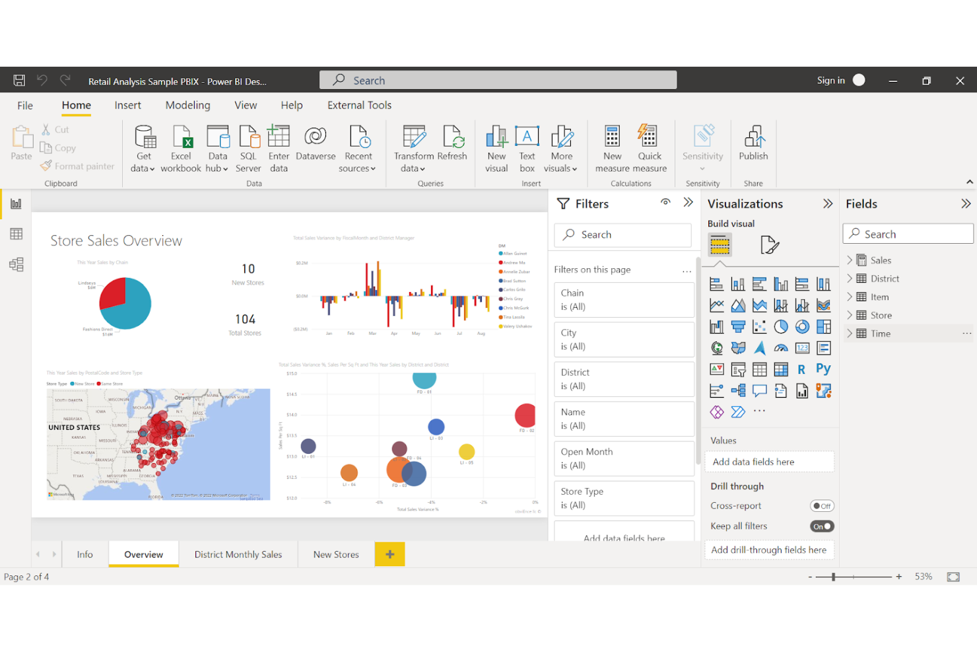Viewport: 977px width, 652px height.
Task: Click the New measure button
Action: pos(612,149)
